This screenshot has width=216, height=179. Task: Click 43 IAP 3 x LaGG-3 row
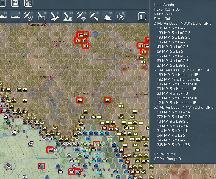173,47
